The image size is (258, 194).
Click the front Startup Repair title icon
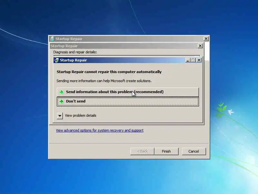56,60
